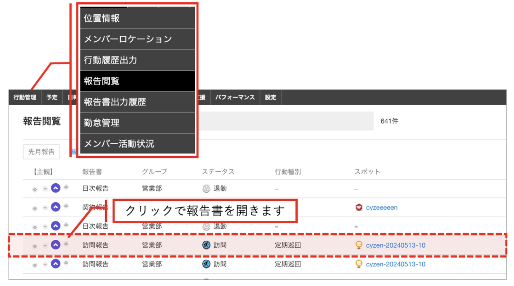This screenshot has width=514, height=286.
Task: Click purple up-chevron in highlighted 訪問報告 row
Action: (x=56, y=245)
